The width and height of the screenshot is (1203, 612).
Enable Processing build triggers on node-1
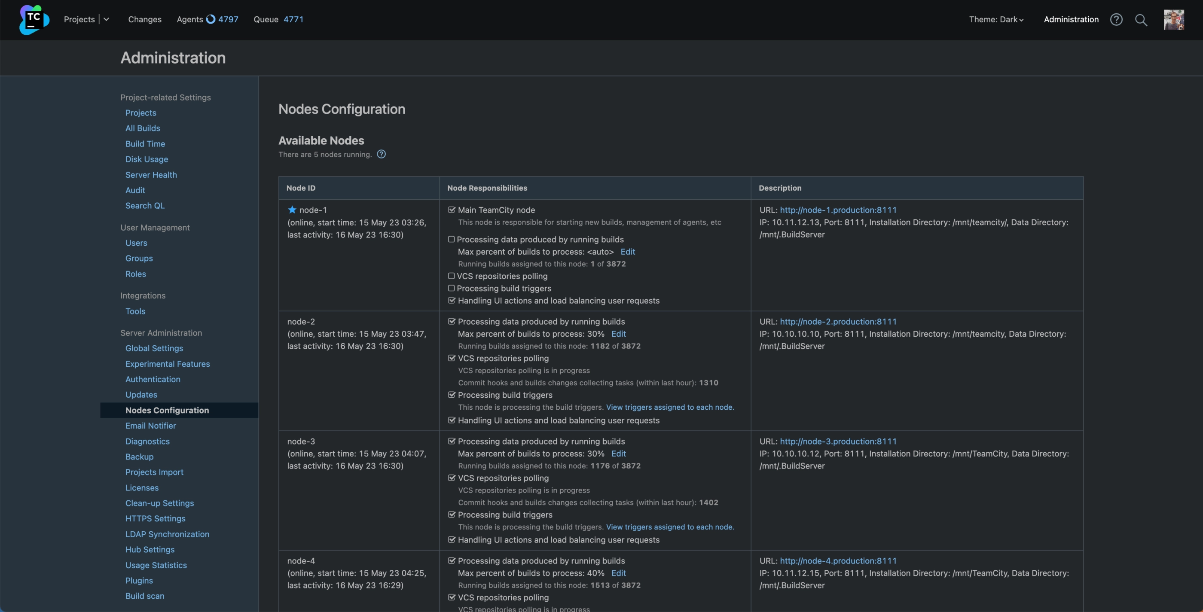(x=451, y=288)
